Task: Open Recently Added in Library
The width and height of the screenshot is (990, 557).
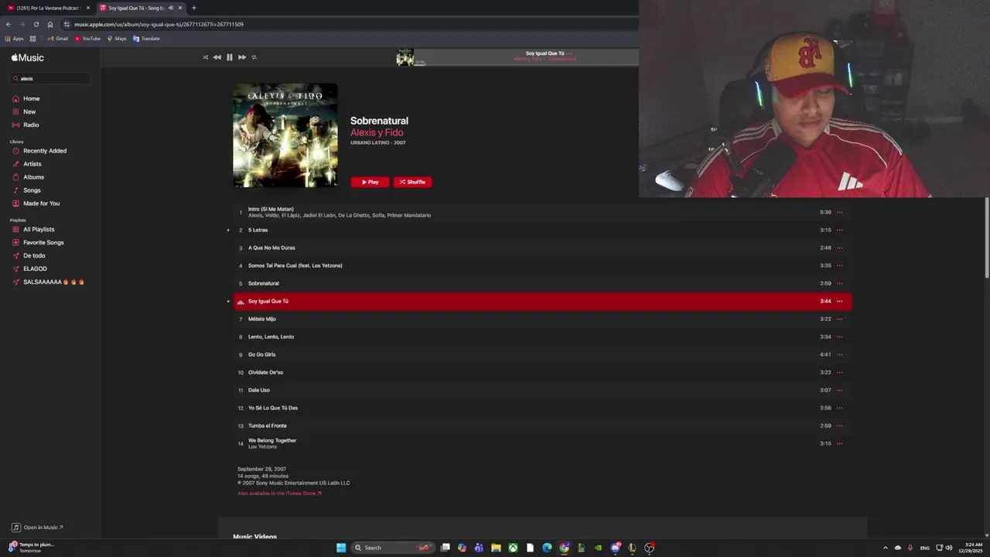Action: point(39,151)
